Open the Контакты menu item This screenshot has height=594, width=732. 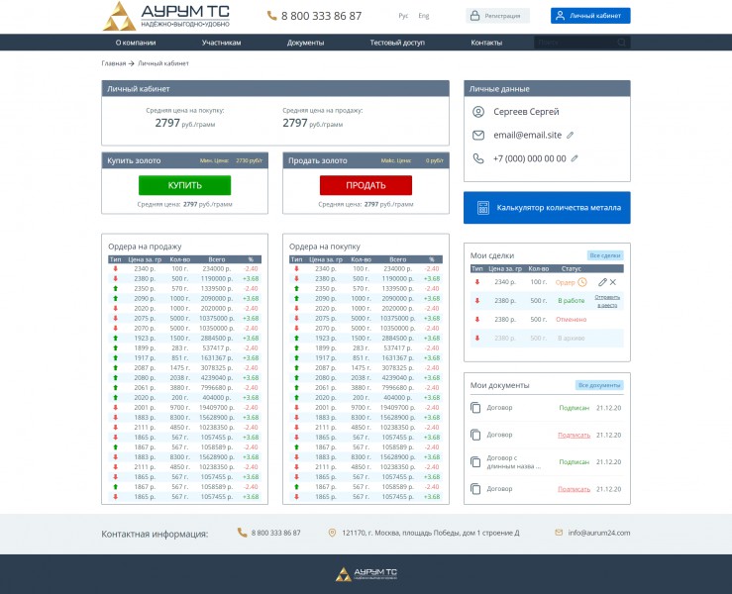click(x=486, y=43)
